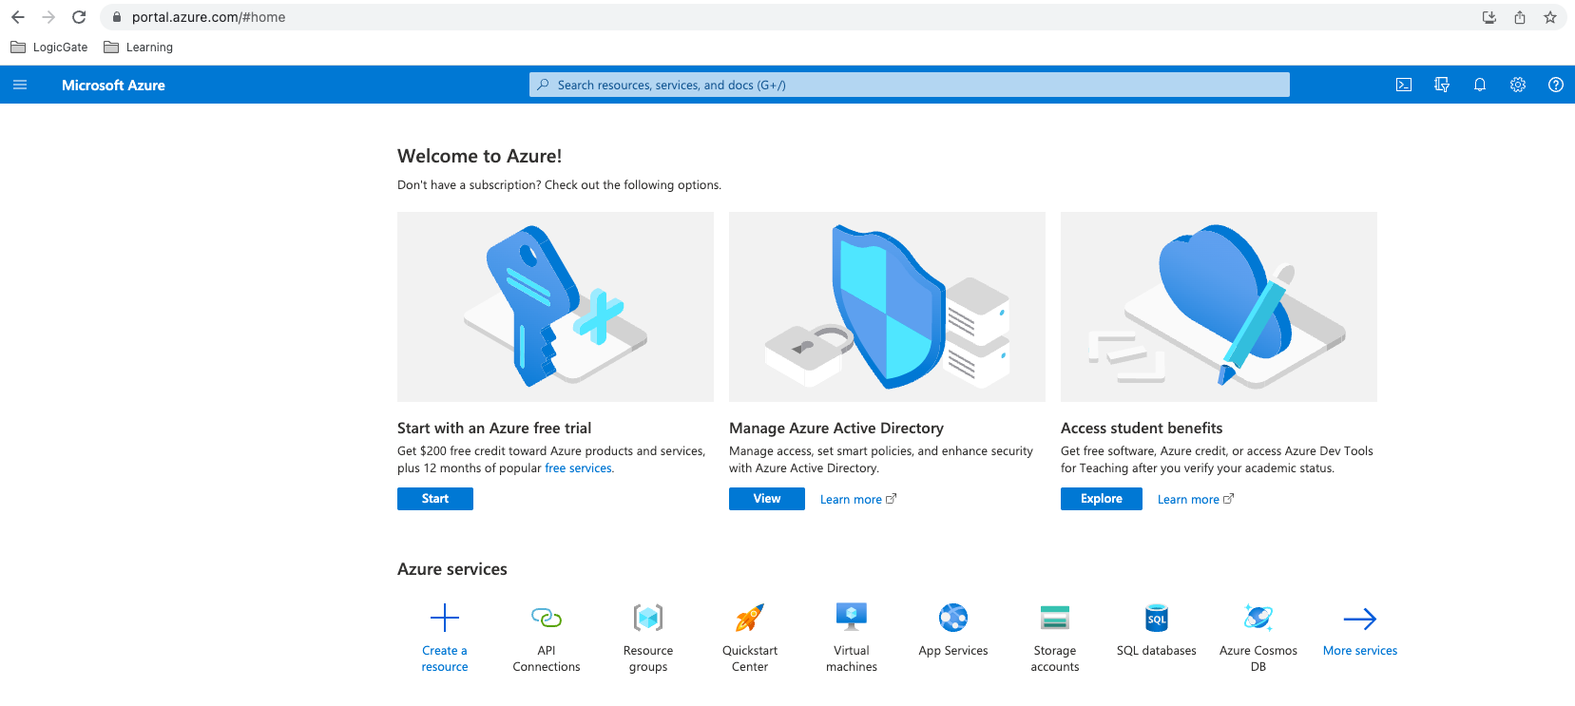Open the Storage accounts icon
Screen dimensions: 1575x706
(1055, 618)
